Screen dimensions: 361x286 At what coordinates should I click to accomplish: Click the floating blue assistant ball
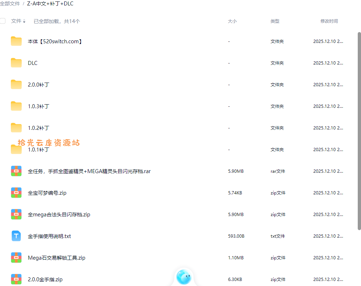pos(184,276)
